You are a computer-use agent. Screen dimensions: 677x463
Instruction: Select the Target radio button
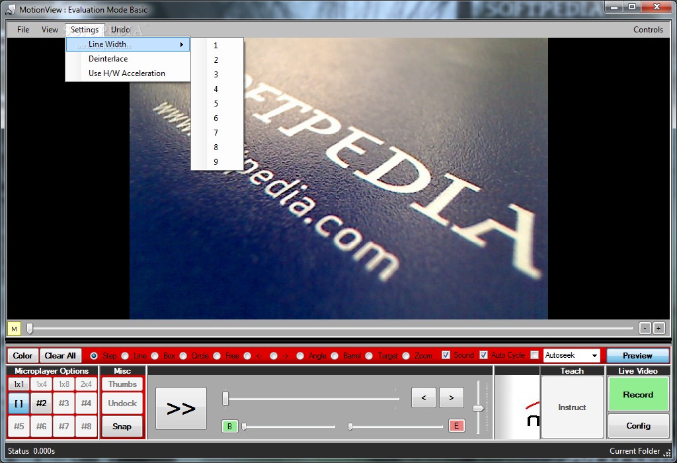point(369,355)
